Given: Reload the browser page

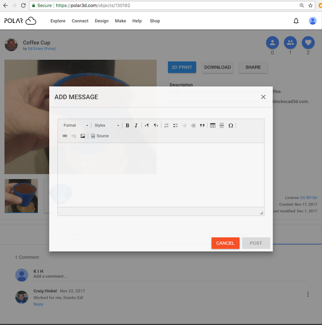Looking at the screenshot, I should (x=23, y=5).
